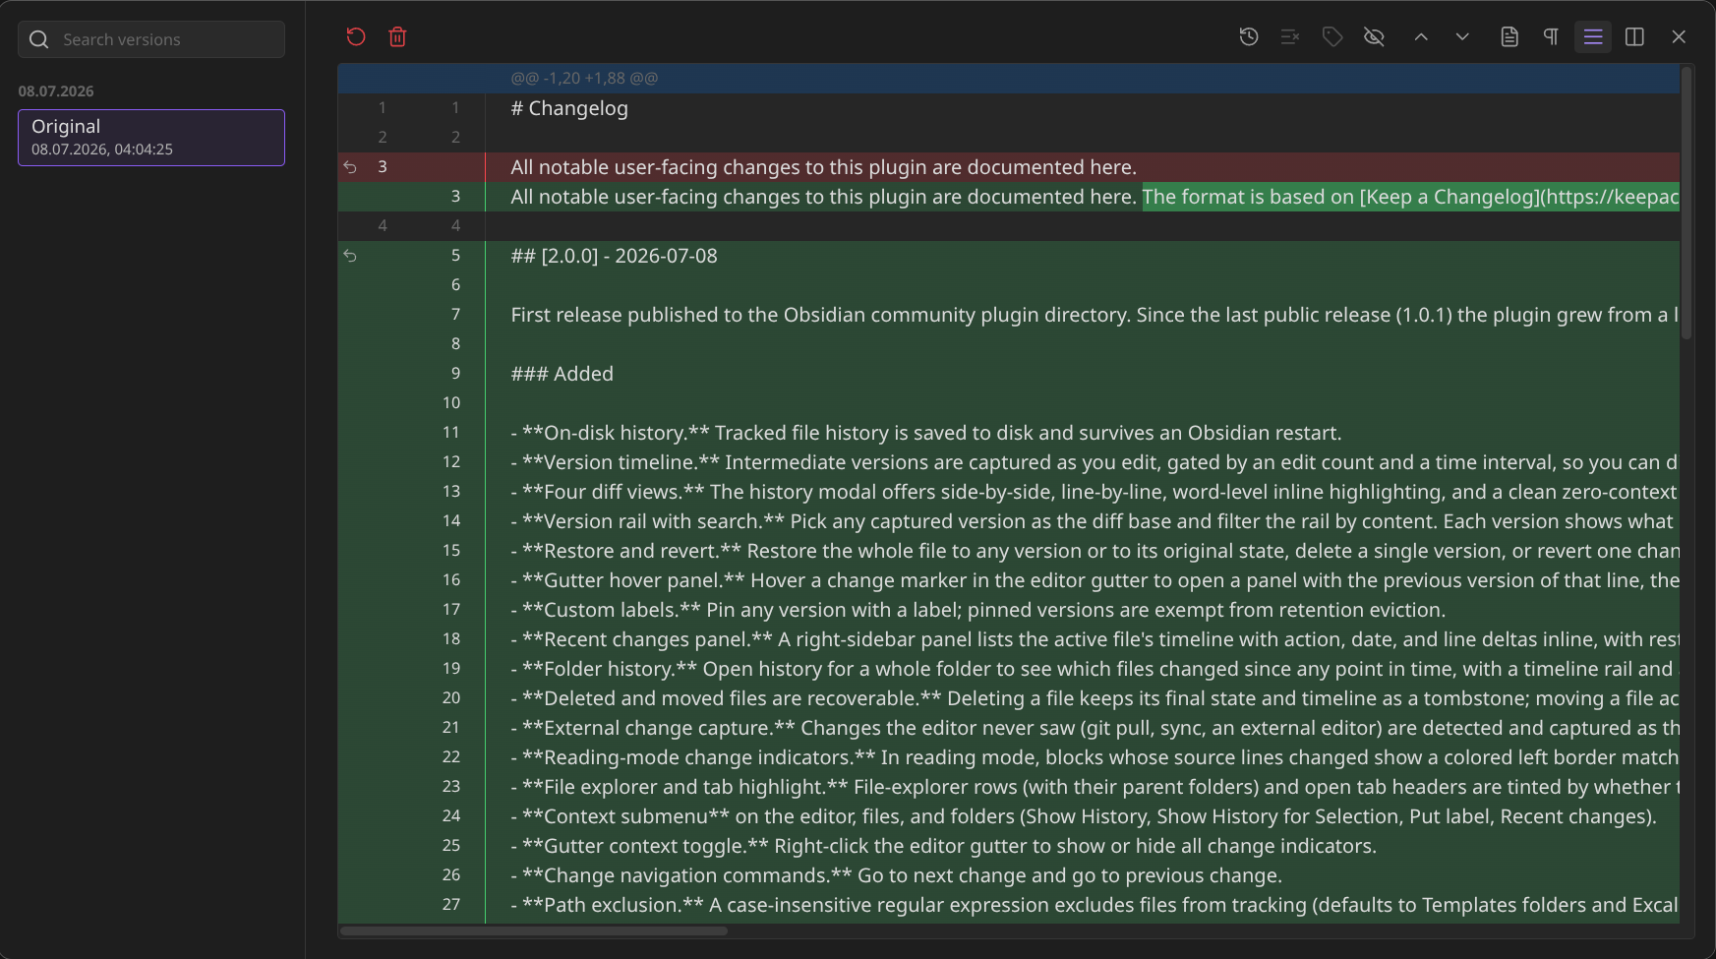Click the Gutter context toggle line
The height and width of the screenshot is (959, 1716).
[x=943, y=846]
